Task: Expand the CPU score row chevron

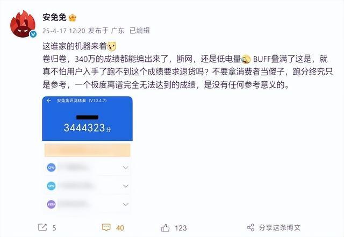Action: [x=125, y=168]
